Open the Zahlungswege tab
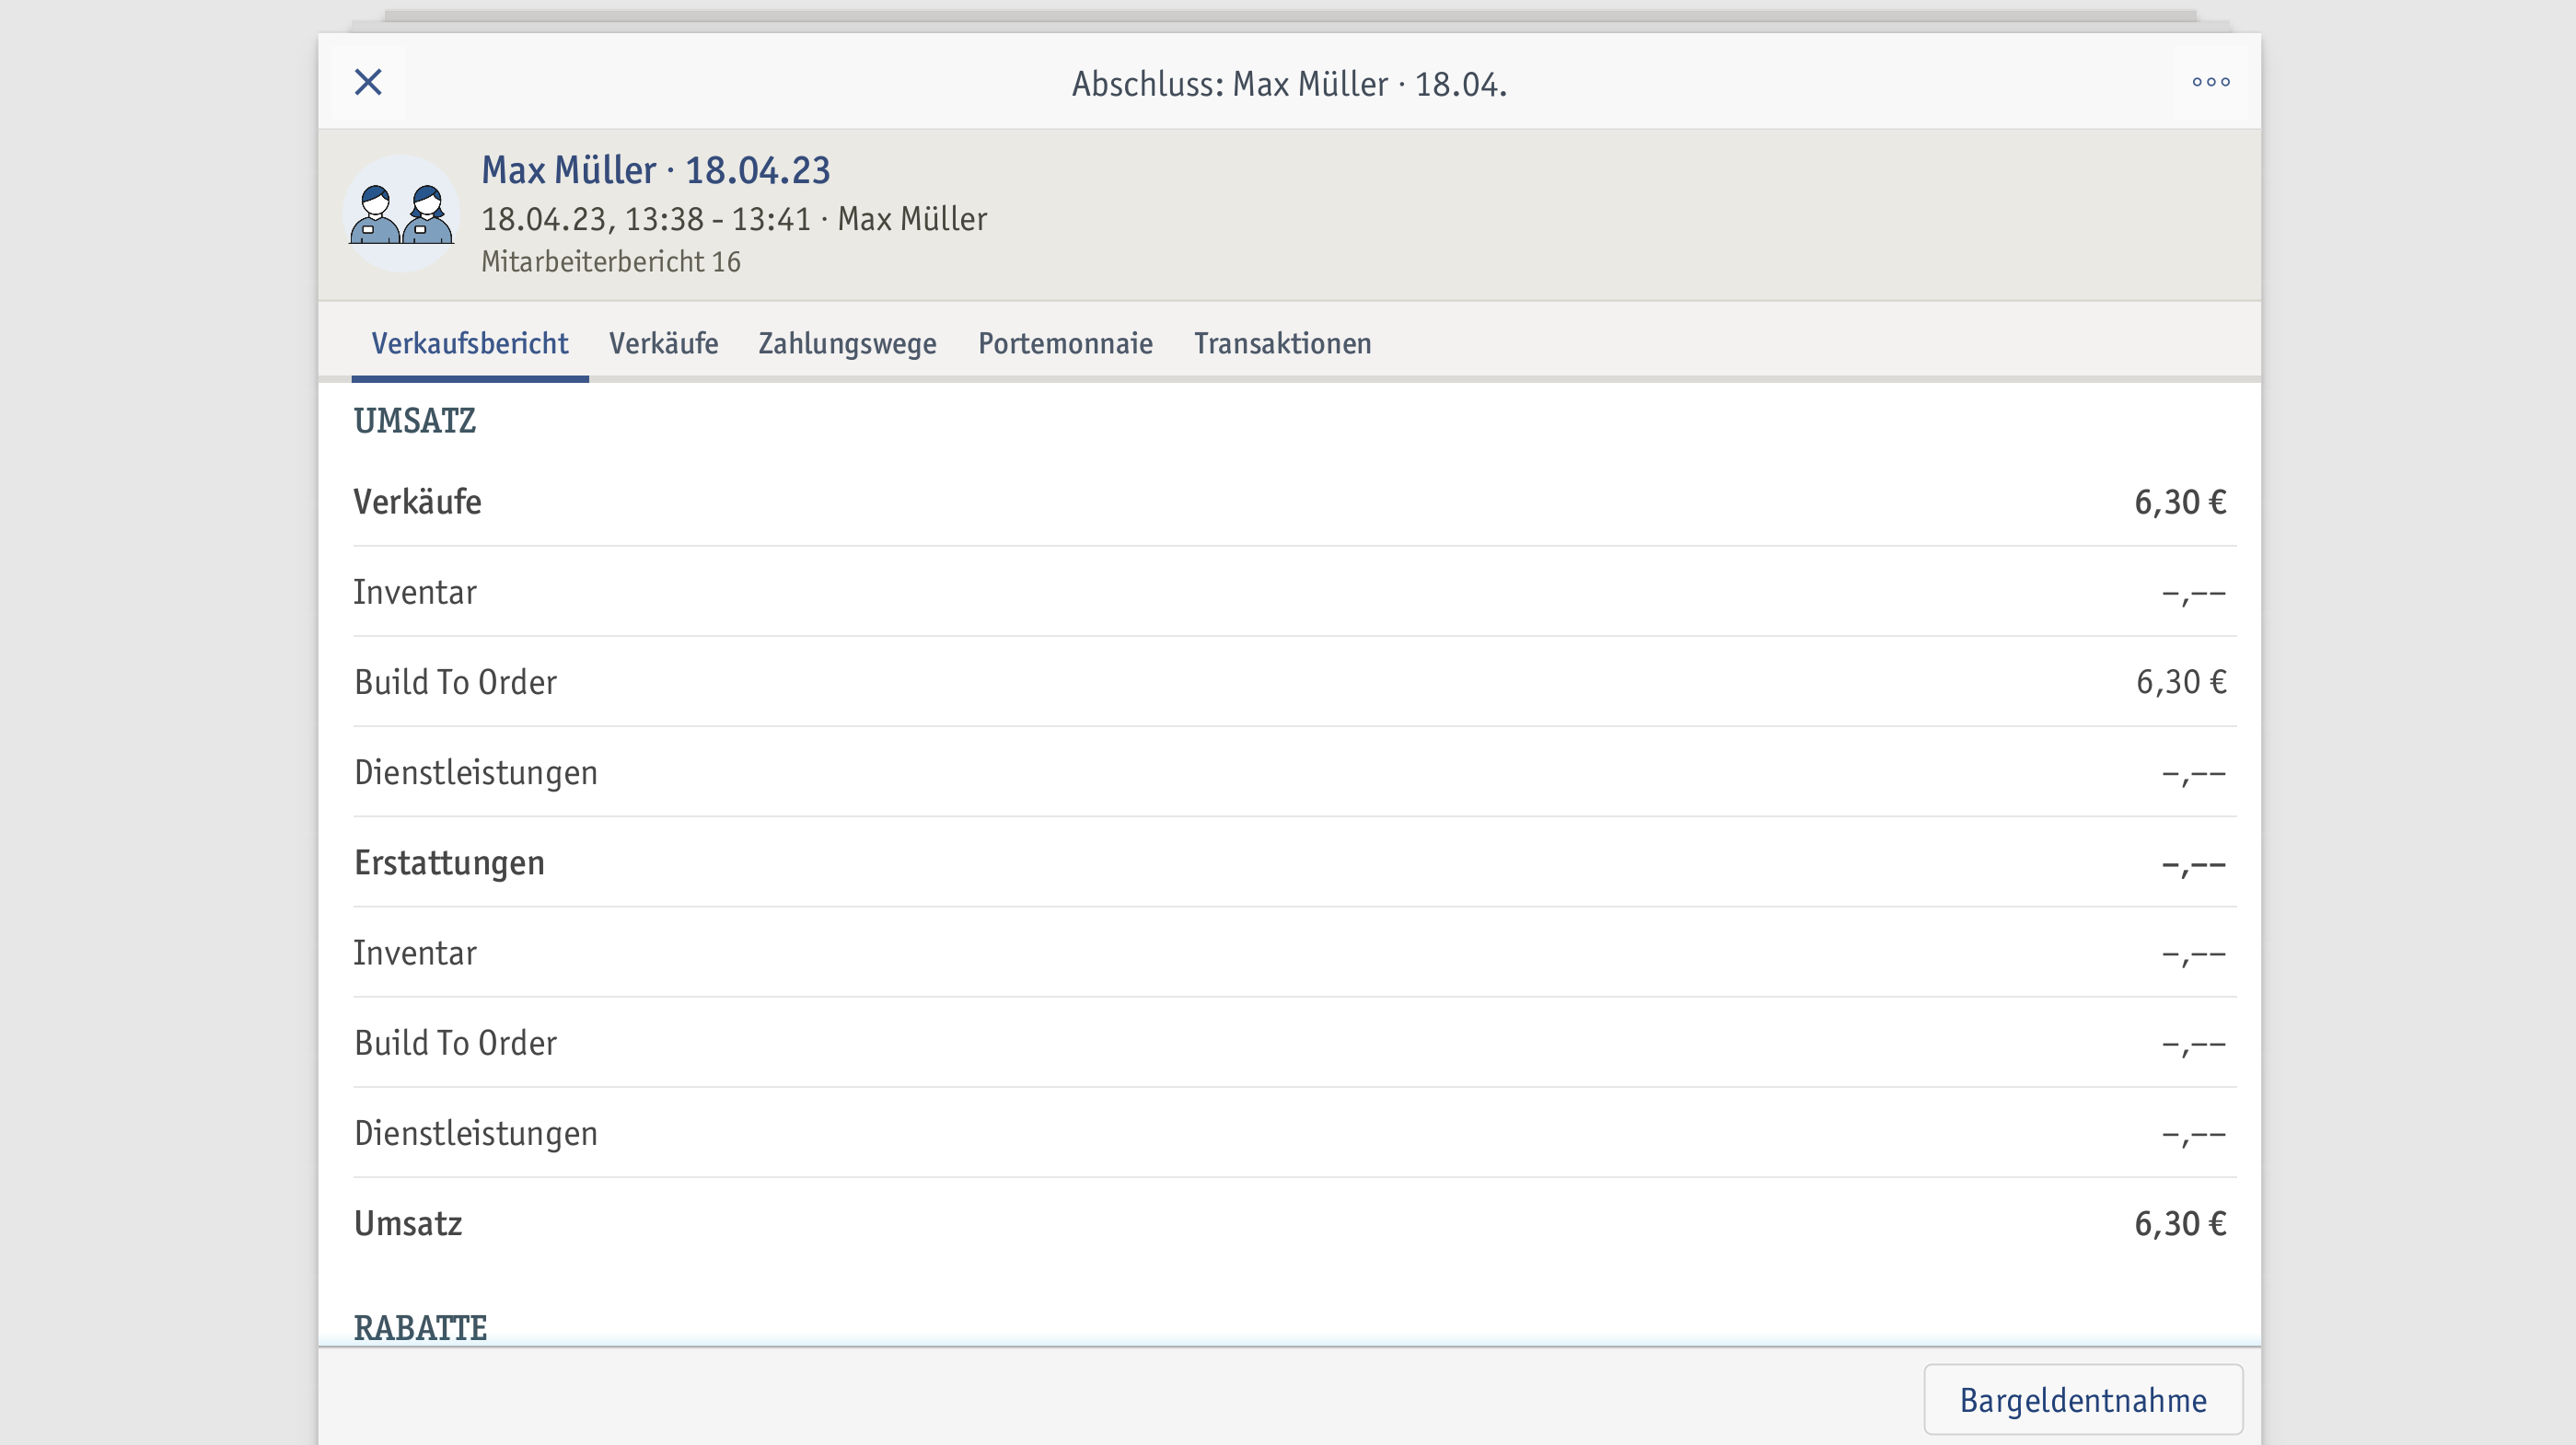Image resolution: width=2576 pixels, height=1445 pixels. point(847,343)
